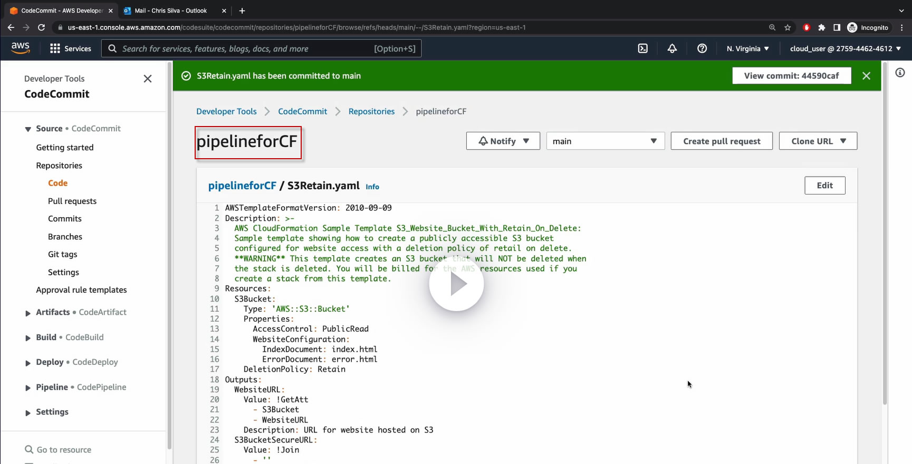Open Git tags in sidebar

(x=63, y=254)
